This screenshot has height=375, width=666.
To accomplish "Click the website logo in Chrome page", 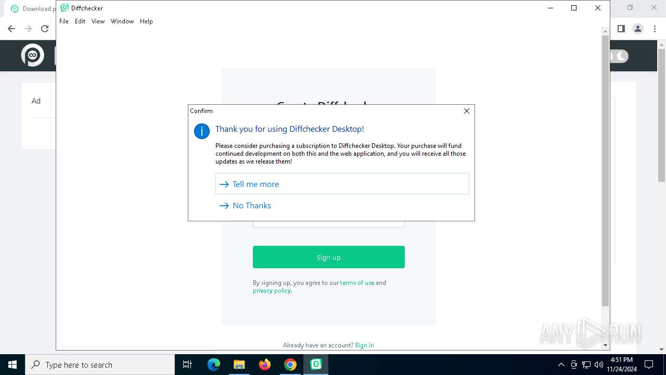I will click(32, 55).
